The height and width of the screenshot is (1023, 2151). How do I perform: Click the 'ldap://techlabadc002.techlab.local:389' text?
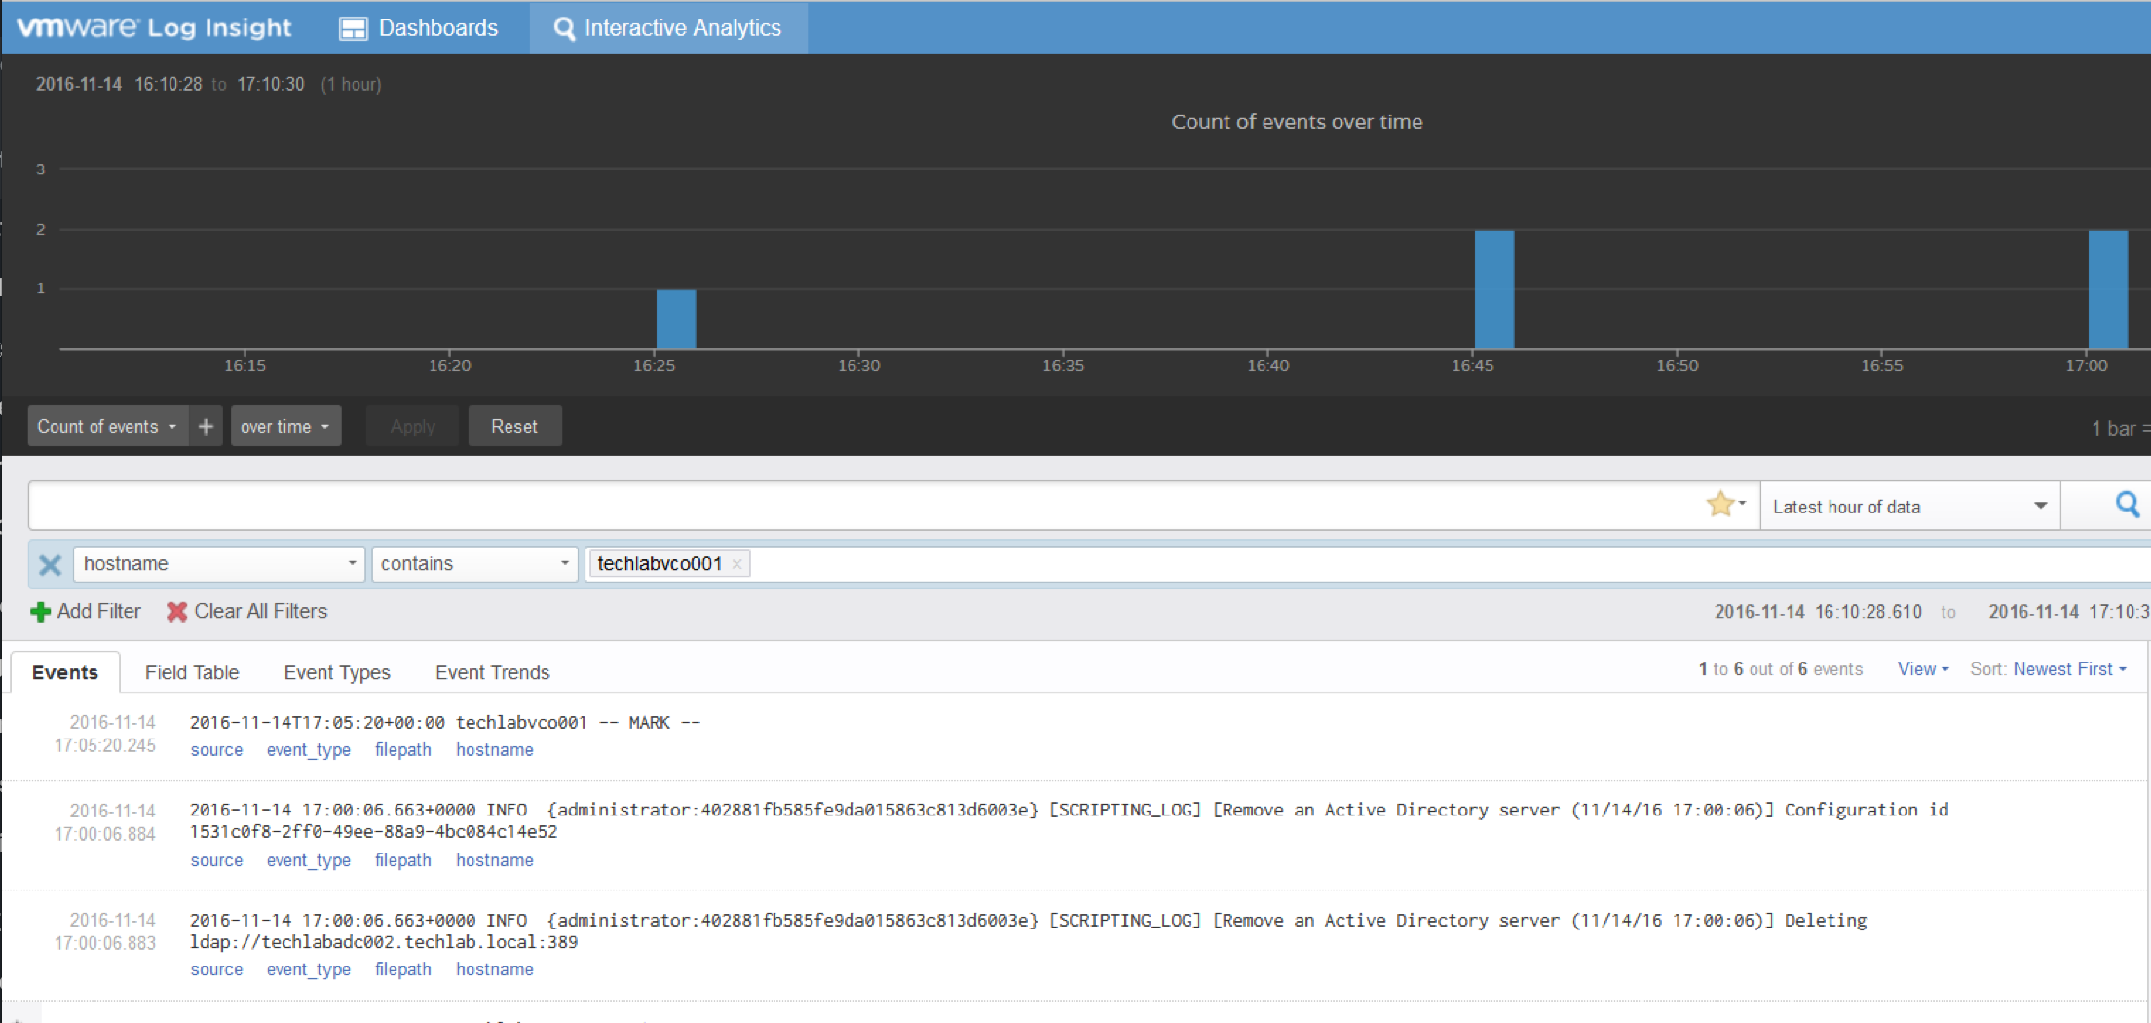pyautogui.click(x=383, y=942)
